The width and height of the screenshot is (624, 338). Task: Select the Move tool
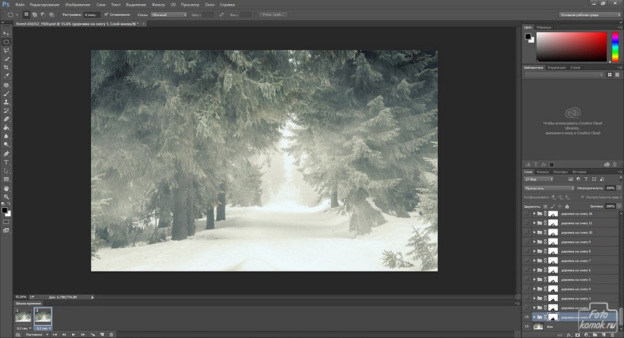tap(6, 33)
